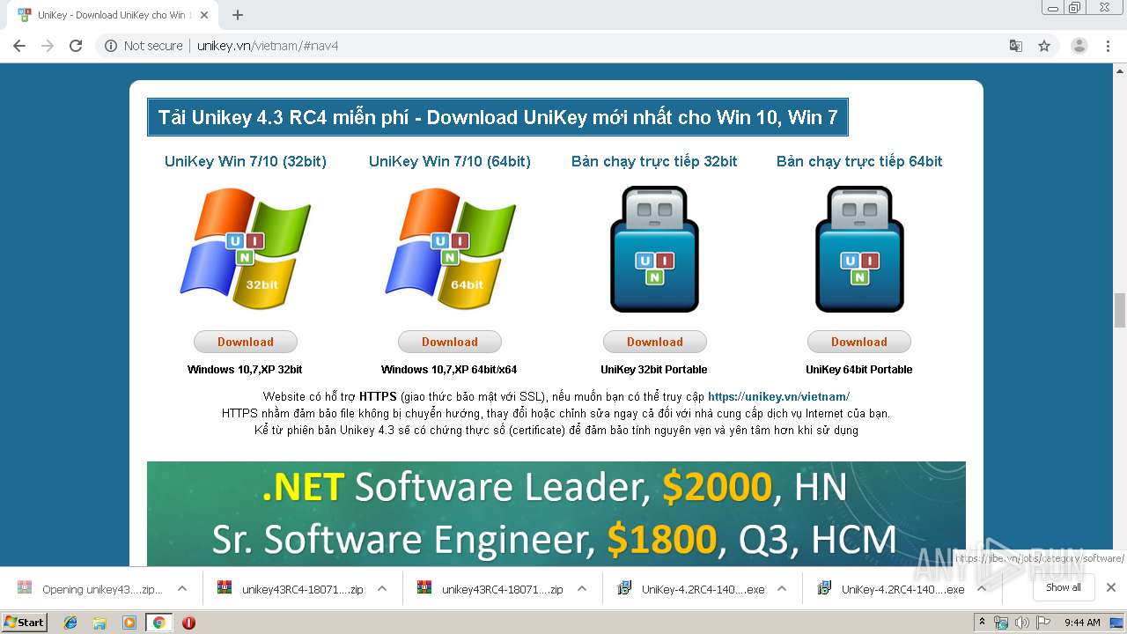Click the network tray icon
The image size is (1127, 634).
point(1002,623)
